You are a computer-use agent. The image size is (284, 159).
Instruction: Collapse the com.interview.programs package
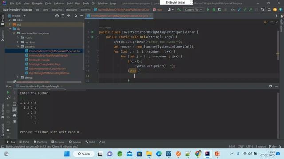pyautogui.click(x=14, y=33)
